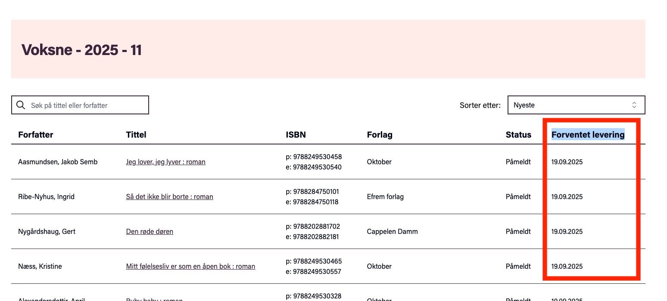Click the sort dropdown chevron arrows
667x301 pixels.
[x=634, y=105]
